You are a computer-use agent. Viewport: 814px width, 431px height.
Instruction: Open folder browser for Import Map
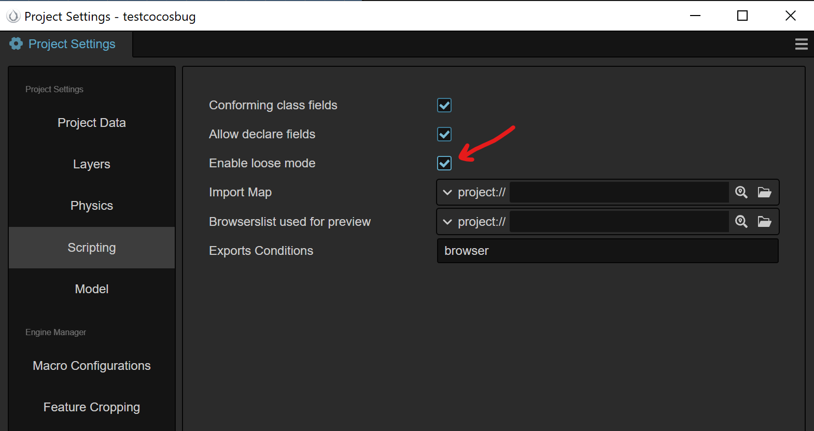765,192
